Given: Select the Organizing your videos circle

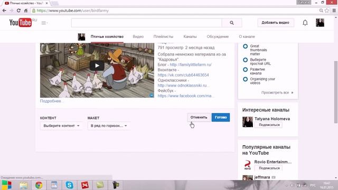Looking at the screenshot, I should (245, 79).
